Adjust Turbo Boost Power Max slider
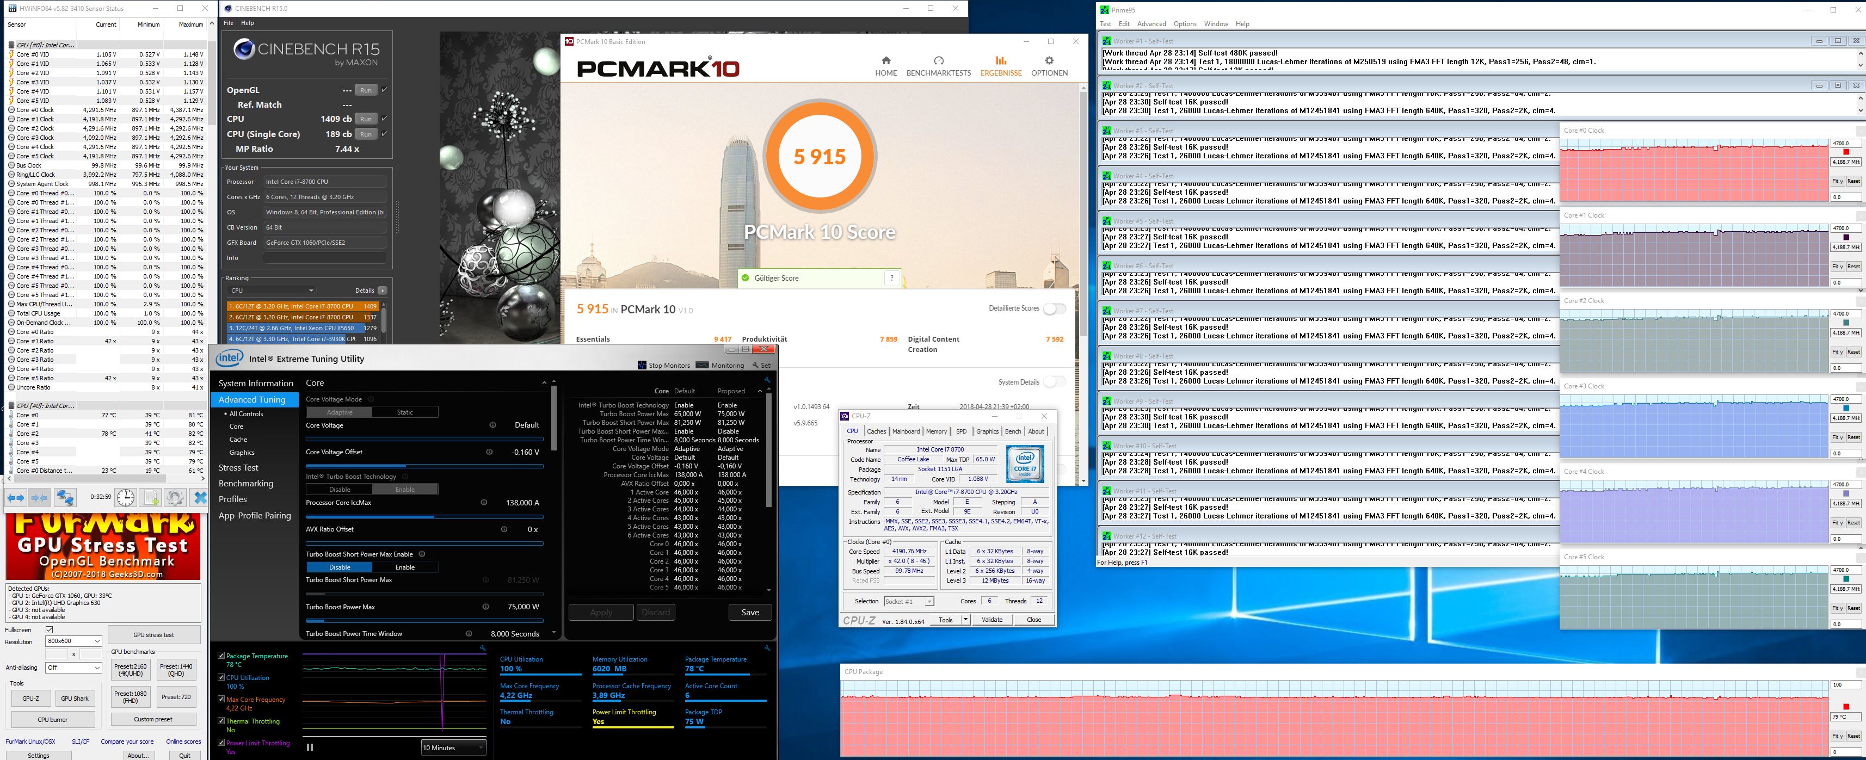The height and width of the screenshot is (760, 1866). [x=424, y=621]
